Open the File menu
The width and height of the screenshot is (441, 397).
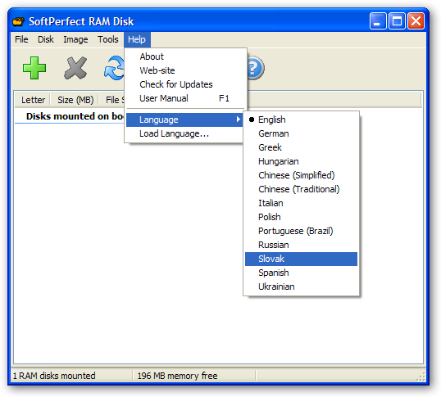pos(21,39)
